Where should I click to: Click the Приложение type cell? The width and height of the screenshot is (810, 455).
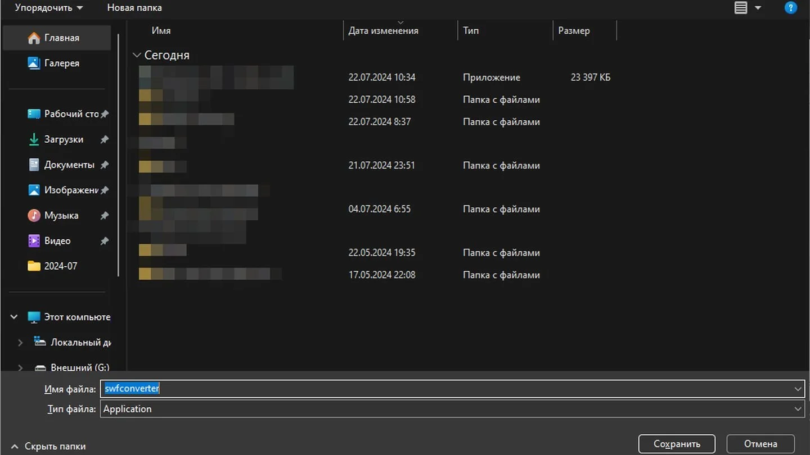[x=492, y=78]
